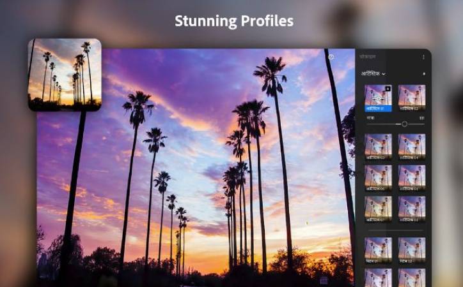Click the profile amount slider track
The width and height of the screenshot is (463, 287).
click(395, 124)
